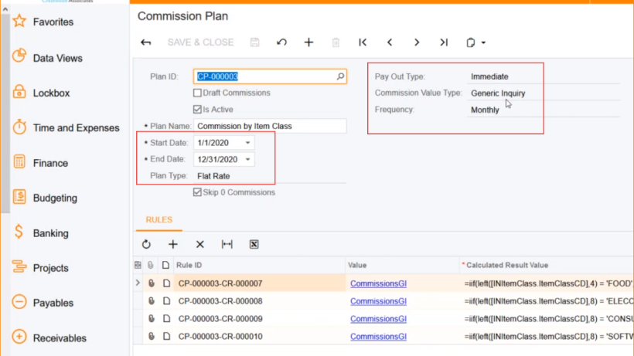
Task: Enable the Draft Commissions checkbox
Action: tap(197, 93)
